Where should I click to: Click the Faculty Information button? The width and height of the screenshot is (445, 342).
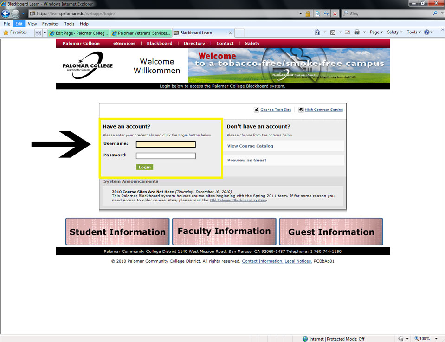(x=224, y=232)
